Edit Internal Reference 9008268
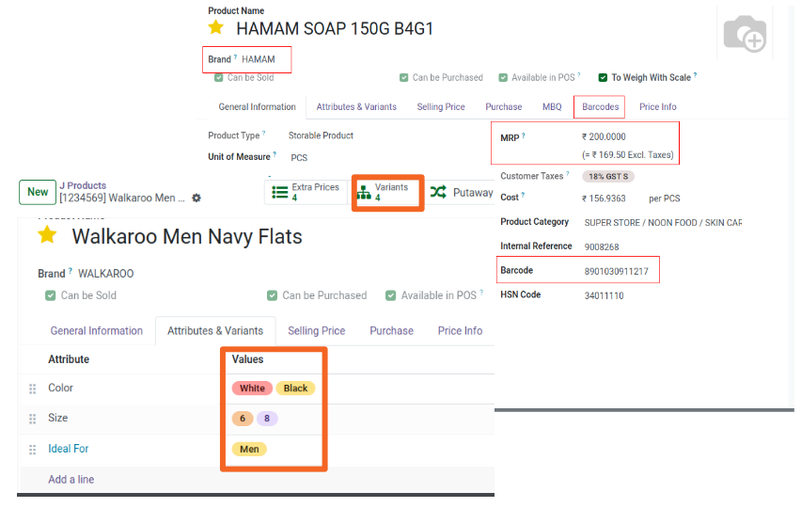 point(602,246)
